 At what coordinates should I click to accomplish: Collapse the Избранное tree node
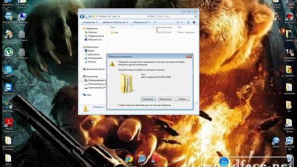pyautogui.click(x=82, y=28)
